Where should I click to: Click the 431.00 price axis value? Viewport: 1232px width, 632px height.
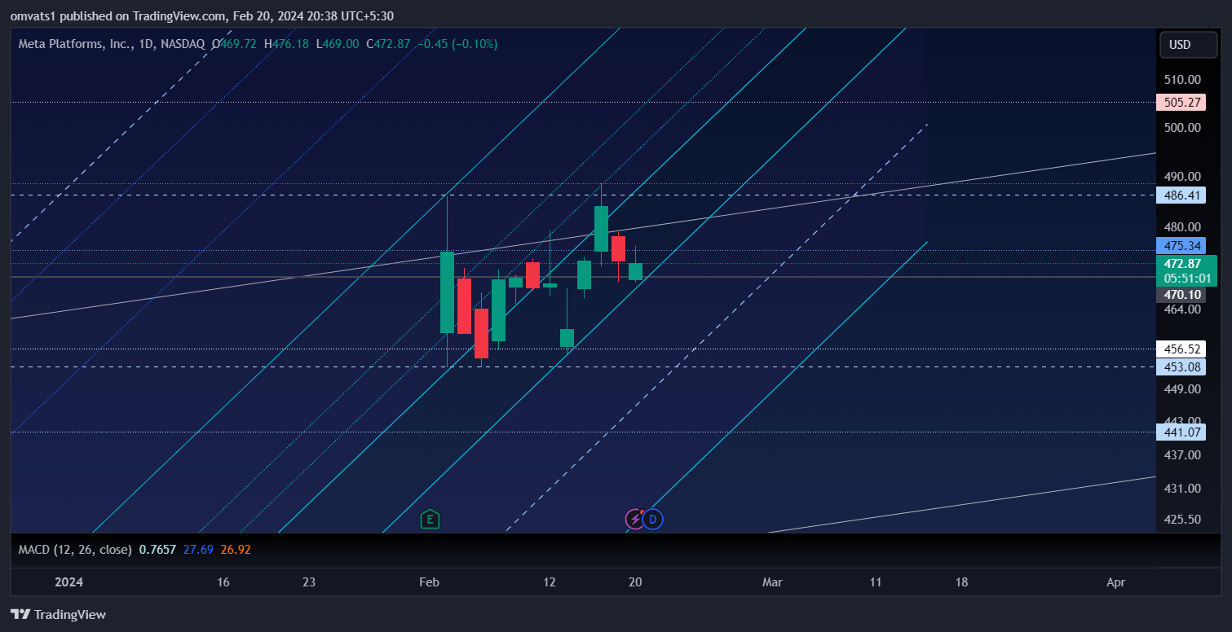tap(1182, 489)
